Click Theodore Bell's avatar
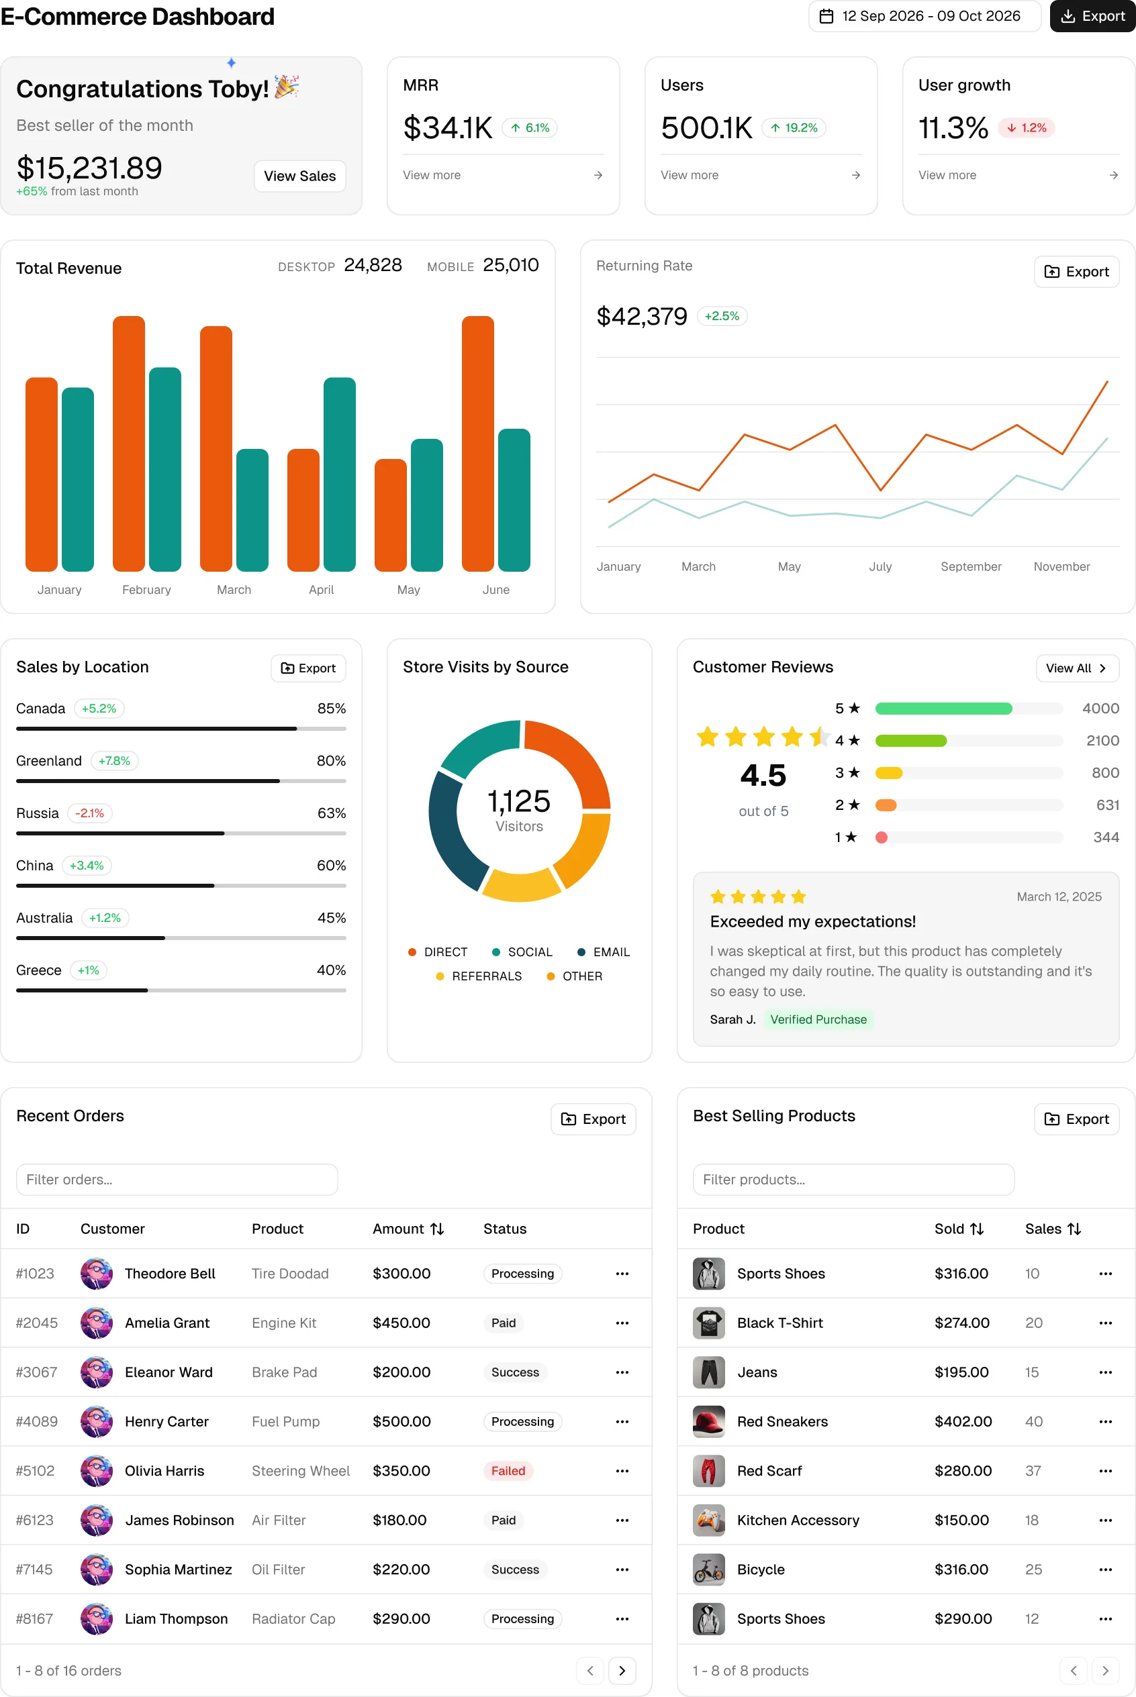Image resolution: width=1136 pixels, height=1697 pixels. [97, 1274]
